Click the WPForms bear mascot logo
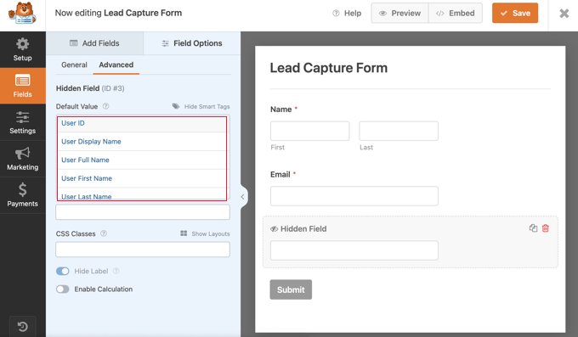This screenshot has height=337, width=578. [22, 14]
